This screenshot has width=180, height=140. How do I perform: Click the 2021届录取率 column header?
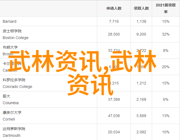pos(166,8)
